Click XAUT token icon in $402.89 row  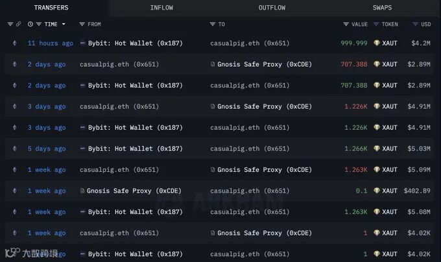click(x=377, y=191)
